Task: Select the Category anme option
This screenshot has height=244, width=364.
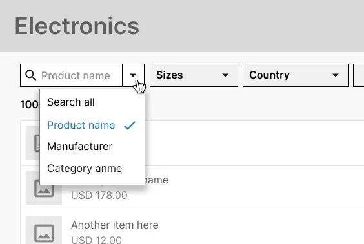Action: click(85, 169)
